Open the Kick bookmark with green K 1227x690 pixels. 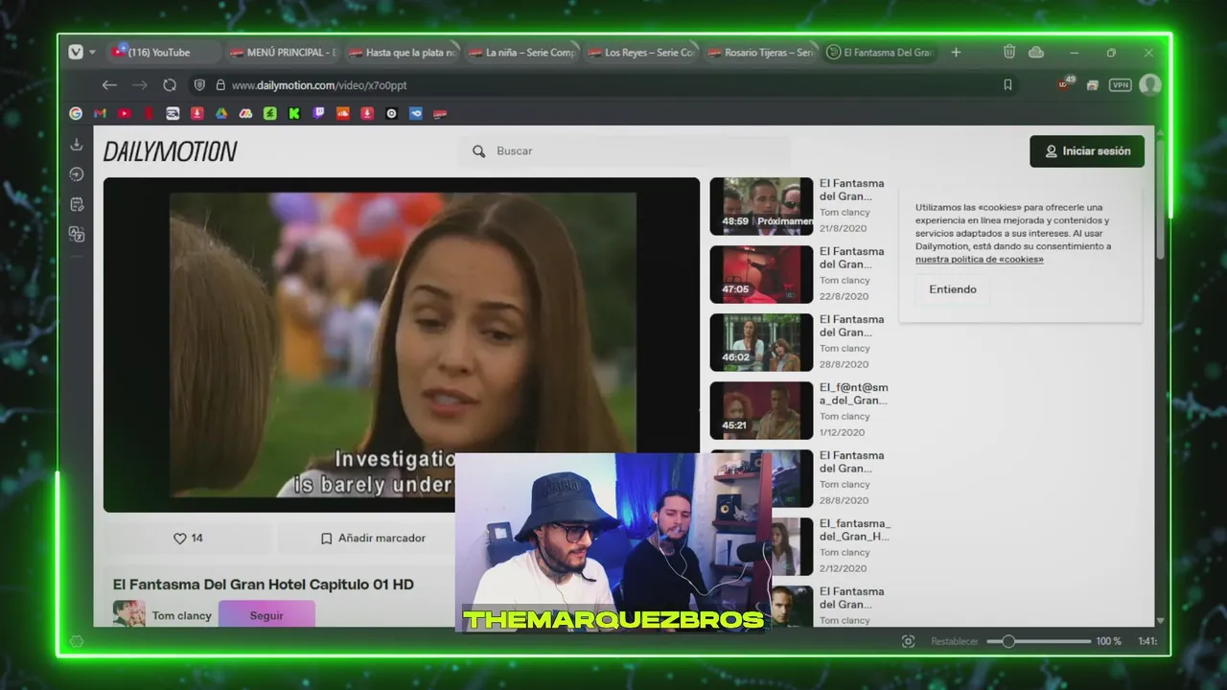tap(294, 113)
